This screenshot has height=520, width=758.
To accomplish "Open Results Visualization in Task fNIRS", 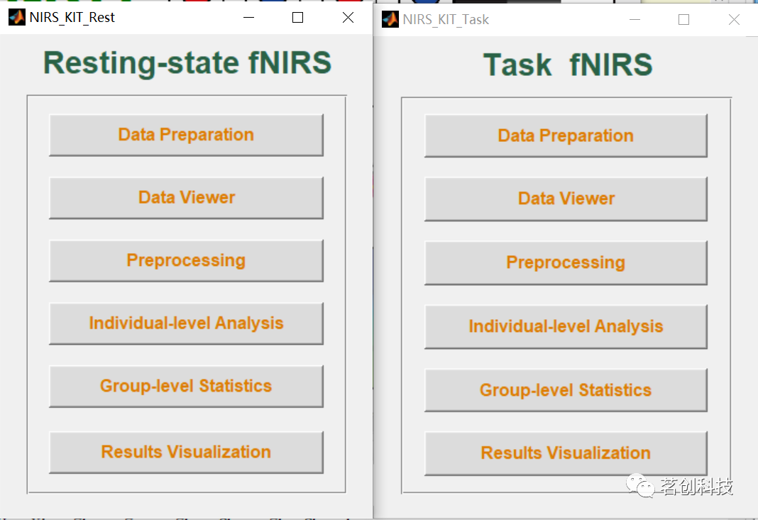I will [x=565, y=453].
